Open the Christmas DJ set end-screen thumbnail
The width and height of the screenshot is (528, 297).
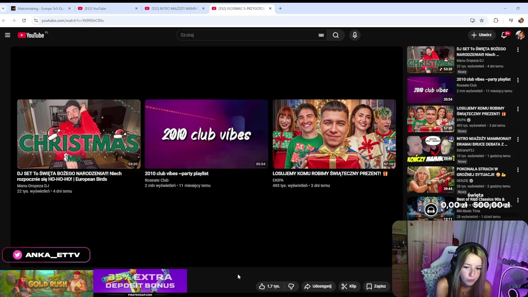pyautogui.click(x=79, y=134)
